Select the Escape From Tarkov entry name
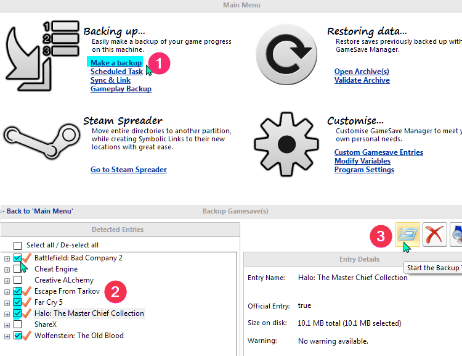This screenshot has width=462, height=356. [x=67, y=291]
